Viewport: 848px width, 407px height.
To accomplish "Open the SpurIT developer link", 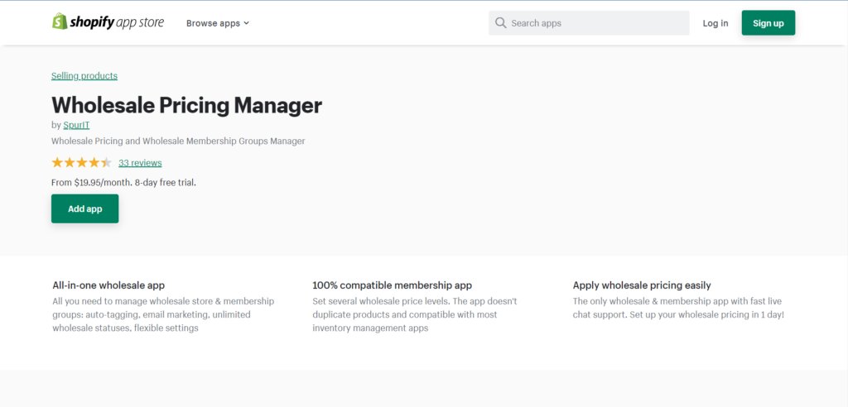I will (76, 125).
